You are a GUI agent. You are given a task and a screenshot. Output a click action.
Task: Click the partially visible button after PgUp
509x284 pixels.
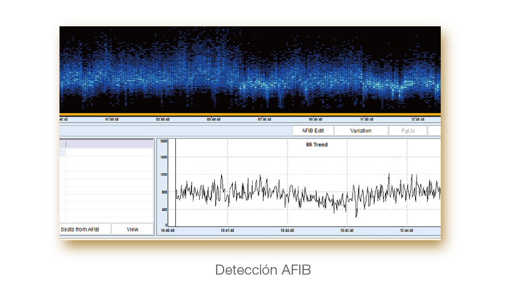coord(434,131)
